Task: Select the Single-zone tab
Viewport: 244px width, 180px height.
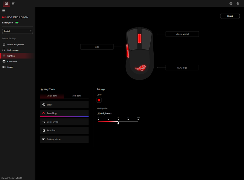Action: (x=52, y=95)
